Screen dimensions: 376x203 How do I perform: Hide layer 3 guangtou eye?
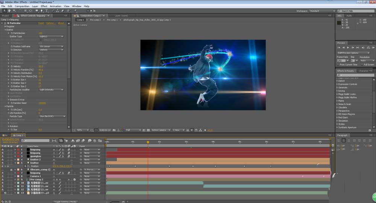pyautogui.click(x=3, y=156)
